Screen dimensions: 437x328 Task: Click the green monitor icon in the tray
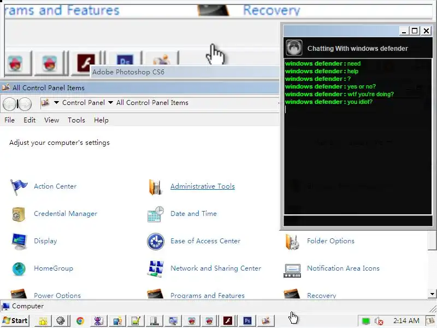coord(365,321)
